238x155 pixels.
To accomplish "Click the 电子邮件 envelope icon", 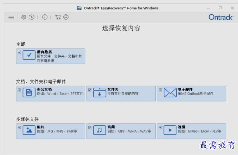I will pos(170,92).
